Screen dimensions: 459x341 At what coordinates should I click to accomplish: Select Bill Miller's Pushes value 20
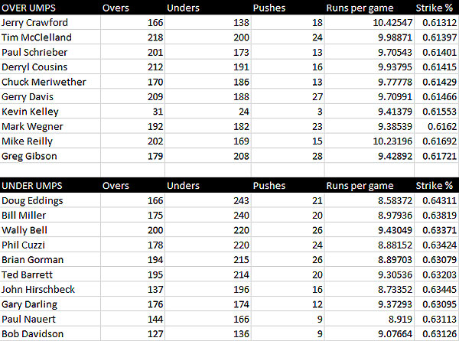click(288, 216)
